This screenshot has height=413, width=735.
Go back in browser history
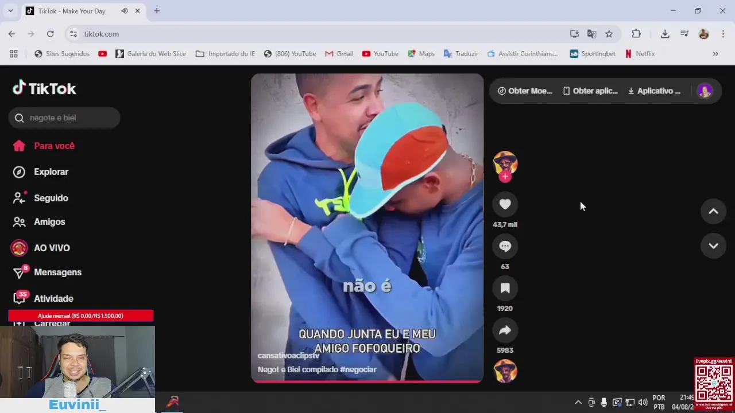11,34
